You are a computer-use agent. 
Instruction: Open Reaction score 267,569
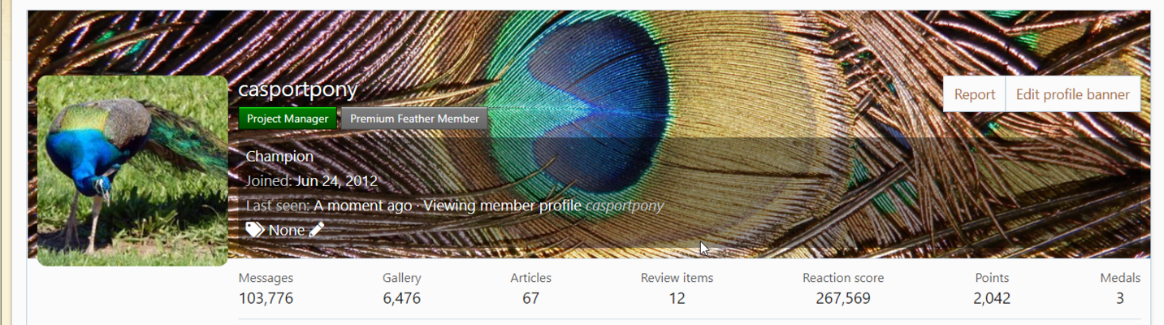[843, 298]
